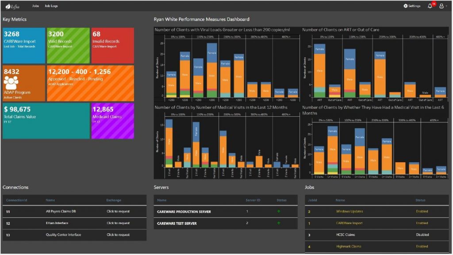Open the Jobs menu item
Image resolution: width=453 pixels, height=255 pixels.
35,6
